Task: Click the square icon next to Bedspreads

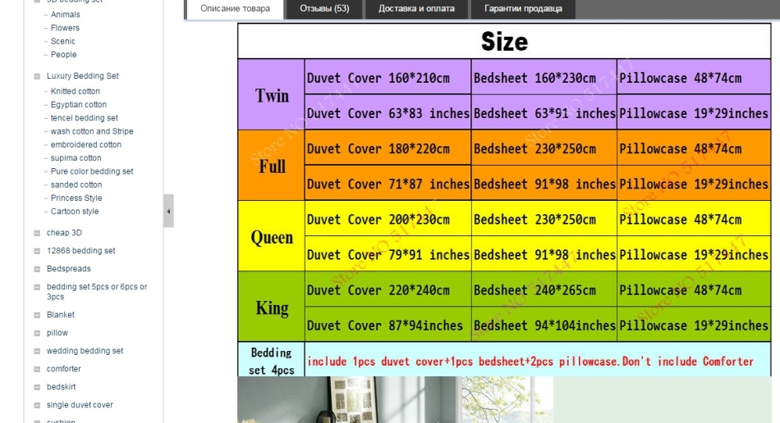Action: pos(37,270)
